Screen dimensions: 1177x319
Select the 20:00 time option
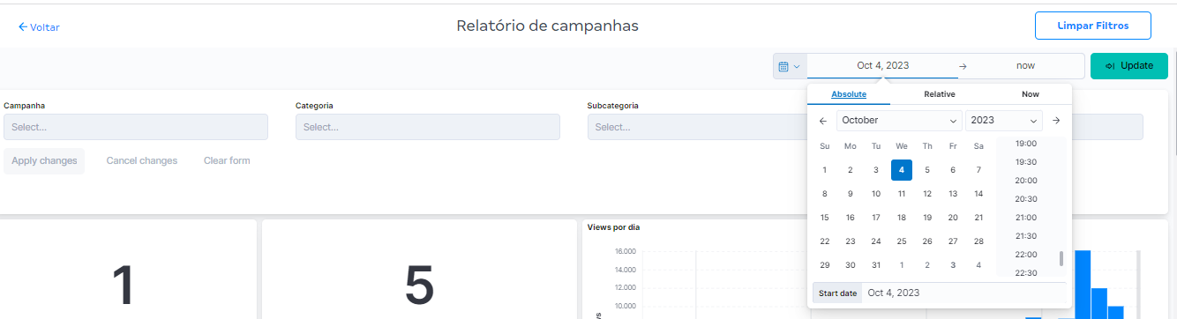pyautogui.click(x=1026, y=181)
